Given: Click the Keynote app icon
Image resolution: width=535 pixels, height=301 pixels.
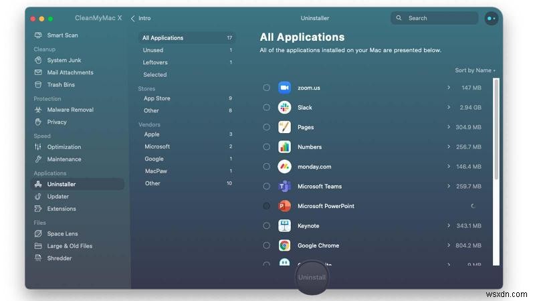Looking at the screenshot, I should pos(284,226).
